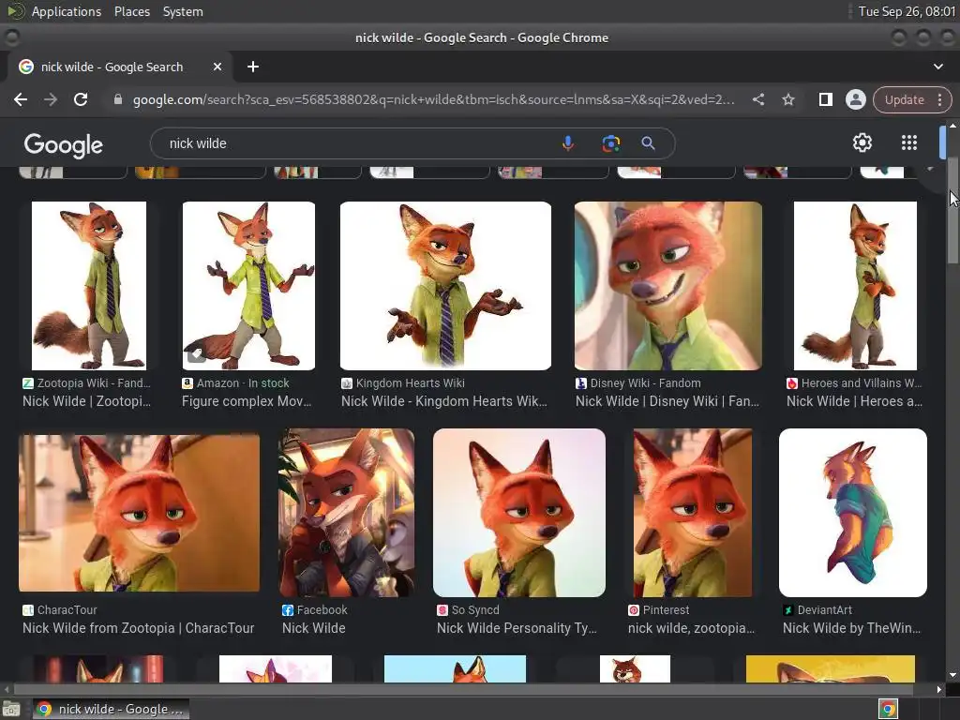Open the Disney Wiki Fandom close-up thumbnail
The height and width of the screenshot is (720, 960).
tap(668, 286)
